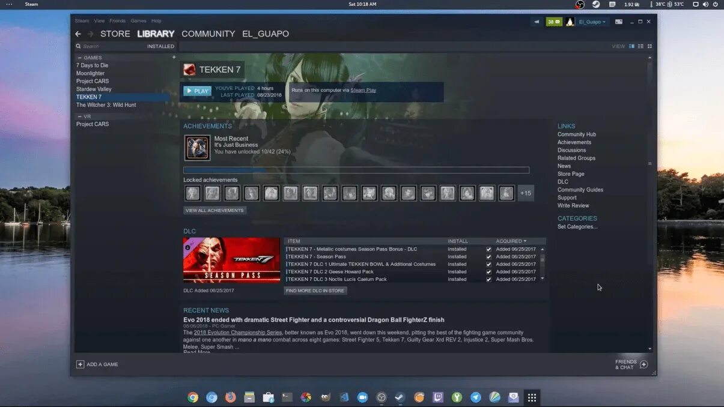Click the first locked achievement icon
This screenshot has width=724, height=407.
pyautogui.click(x=192, y=193)
